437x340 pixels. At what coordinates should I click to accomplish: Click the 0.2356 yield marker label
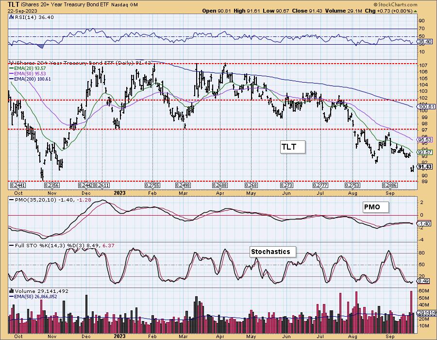[52, 186]
